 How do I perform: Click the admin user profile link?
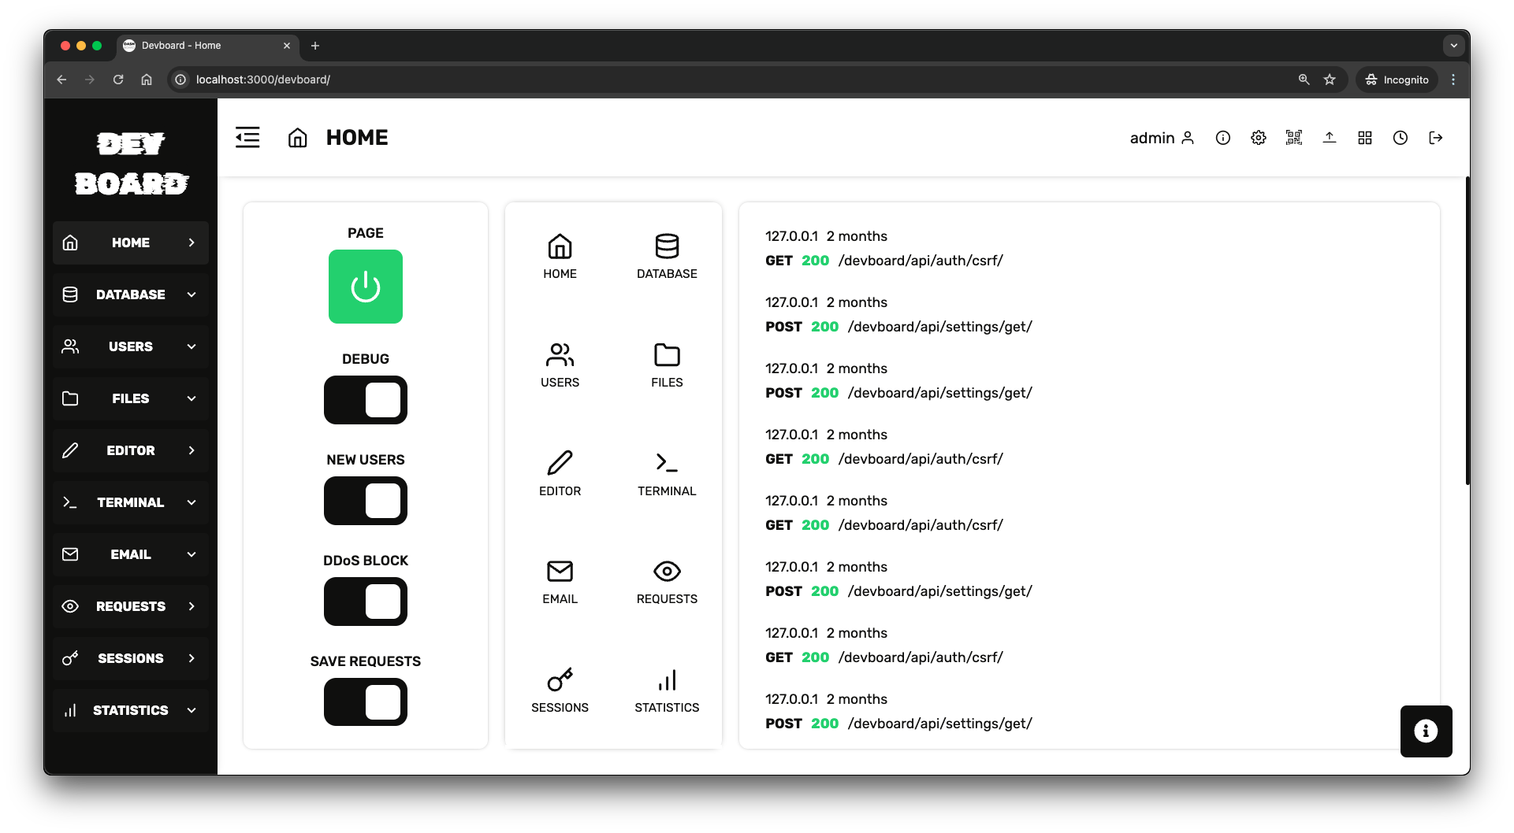(1162, 138)
